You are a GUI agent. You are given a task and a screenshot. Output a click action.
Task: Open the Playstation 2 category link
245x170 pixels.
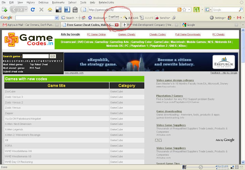pos(159,46)
